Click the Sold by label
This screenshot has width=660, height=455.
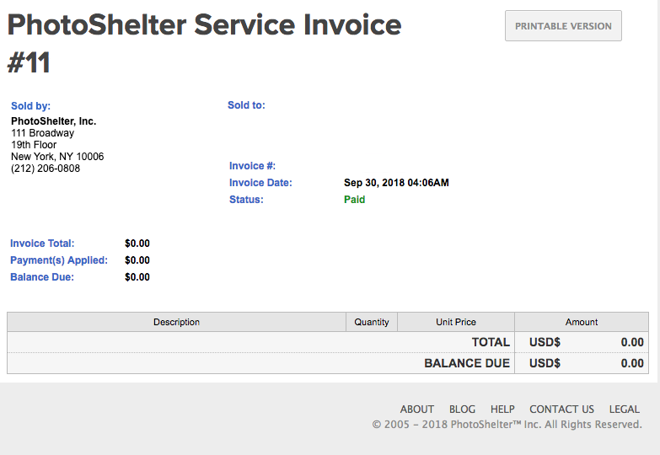(30, 105)
